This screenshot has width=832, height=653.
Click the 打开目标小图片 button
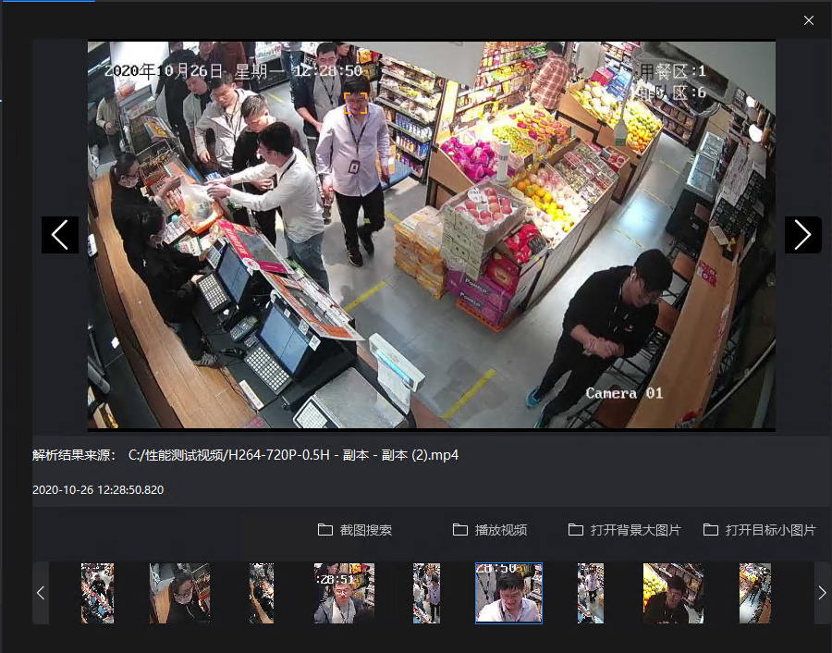759,530
